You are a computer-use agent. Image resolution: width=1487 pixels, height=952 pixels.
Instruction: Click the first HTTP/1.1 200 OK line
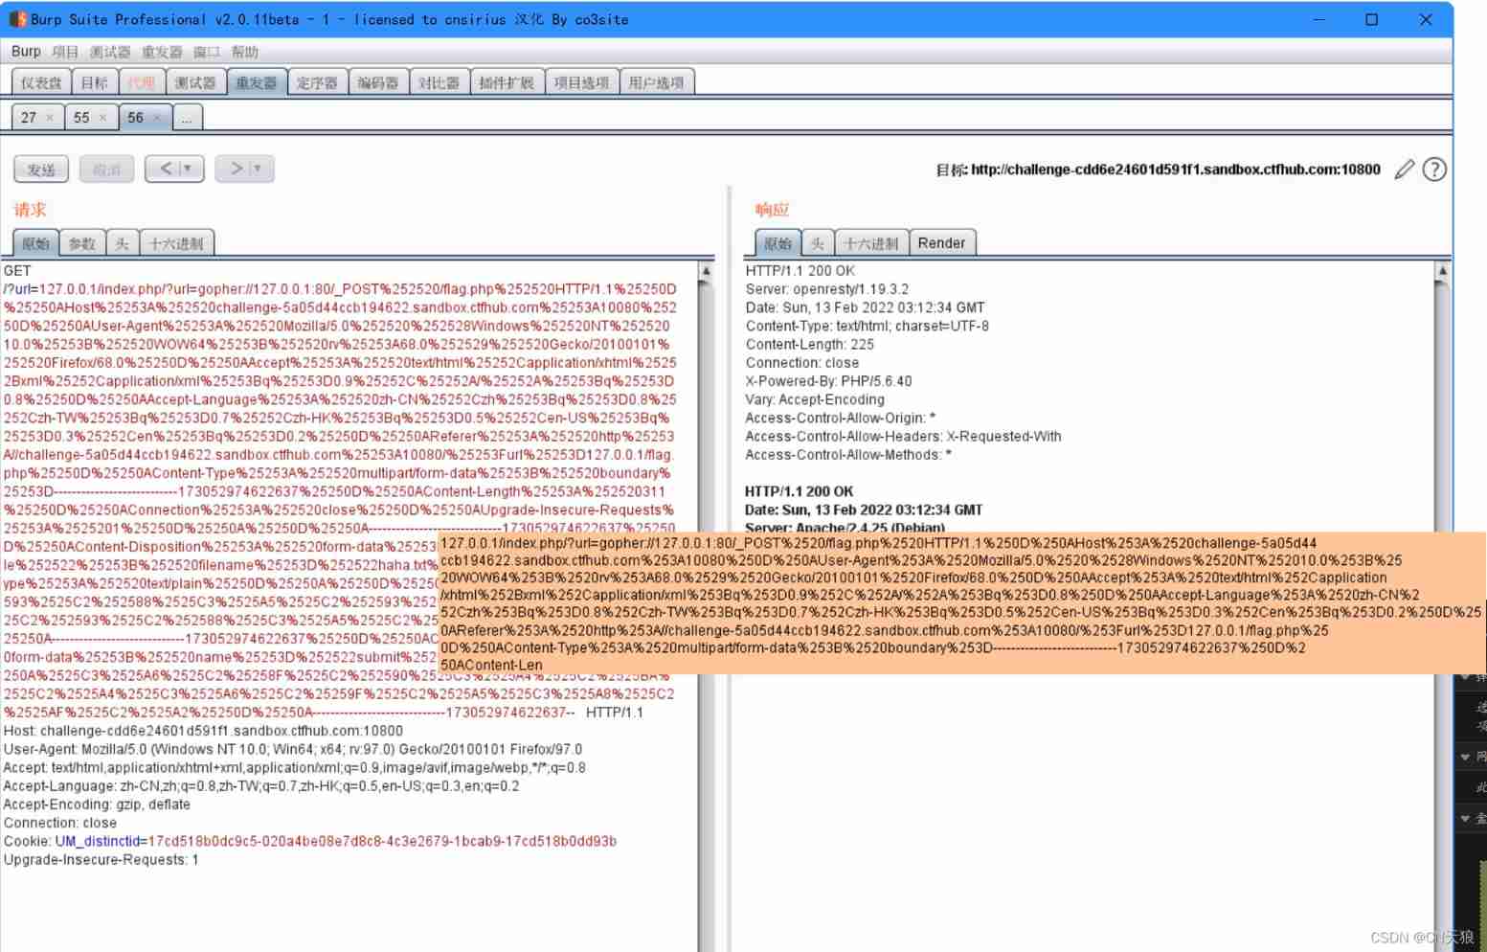click(800, 270)
